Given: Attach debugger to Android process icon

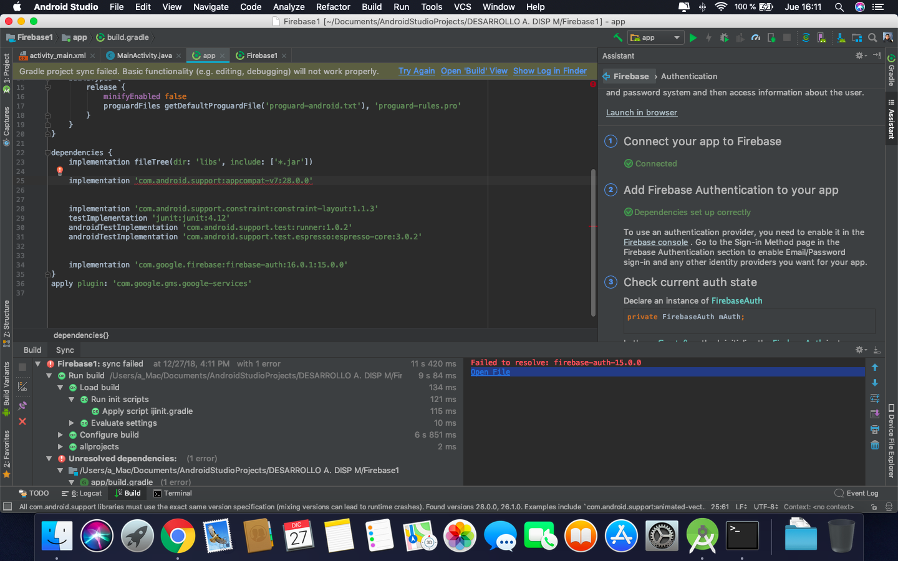Looking at the screenshot, I should tap(771, 37).
